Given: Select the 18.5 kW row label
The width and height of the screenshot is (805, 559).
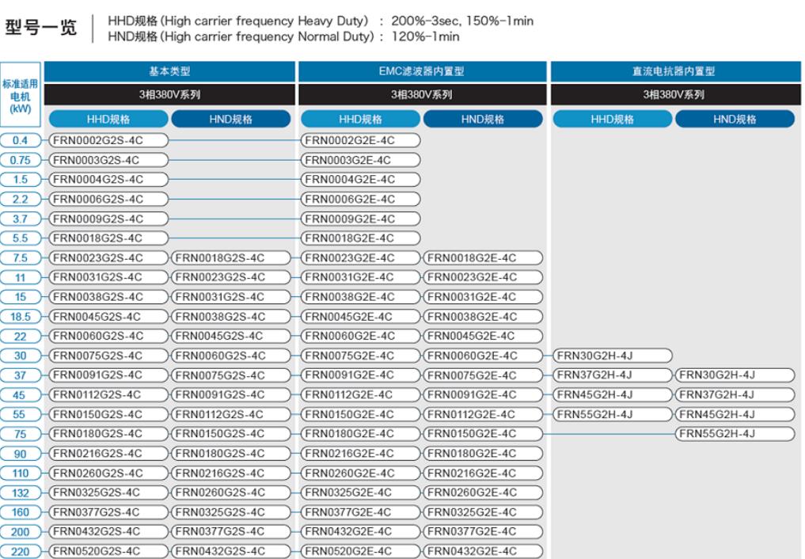Looking at the screenshot, I should coord(20,317).
